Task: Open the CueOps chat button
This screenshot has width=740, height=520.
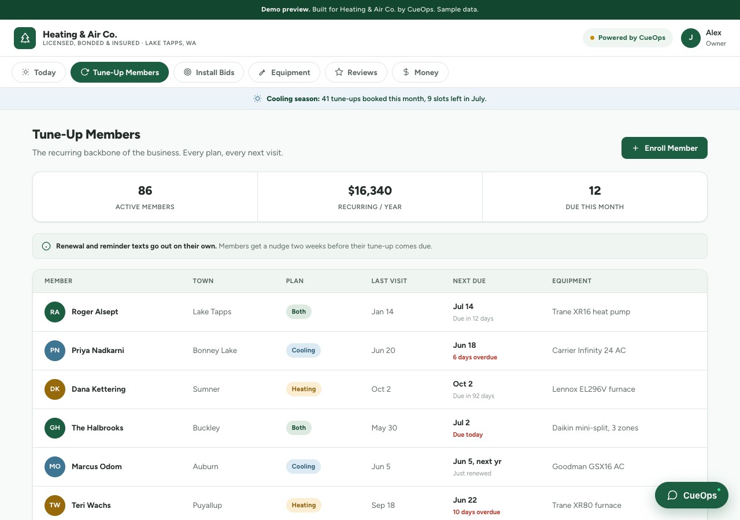Action: [691, 495]
